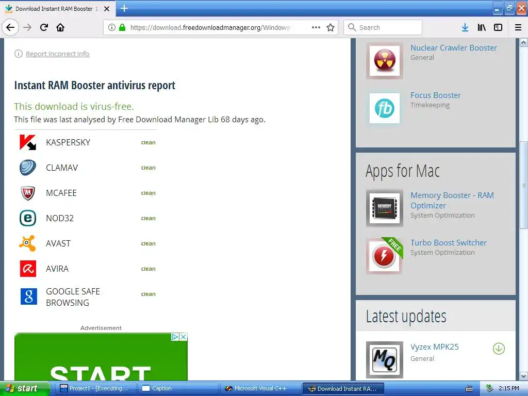This screenshot has width=528, height=396.
Task: Toggle the sidebar view icon
Action: tap(498, 27)
